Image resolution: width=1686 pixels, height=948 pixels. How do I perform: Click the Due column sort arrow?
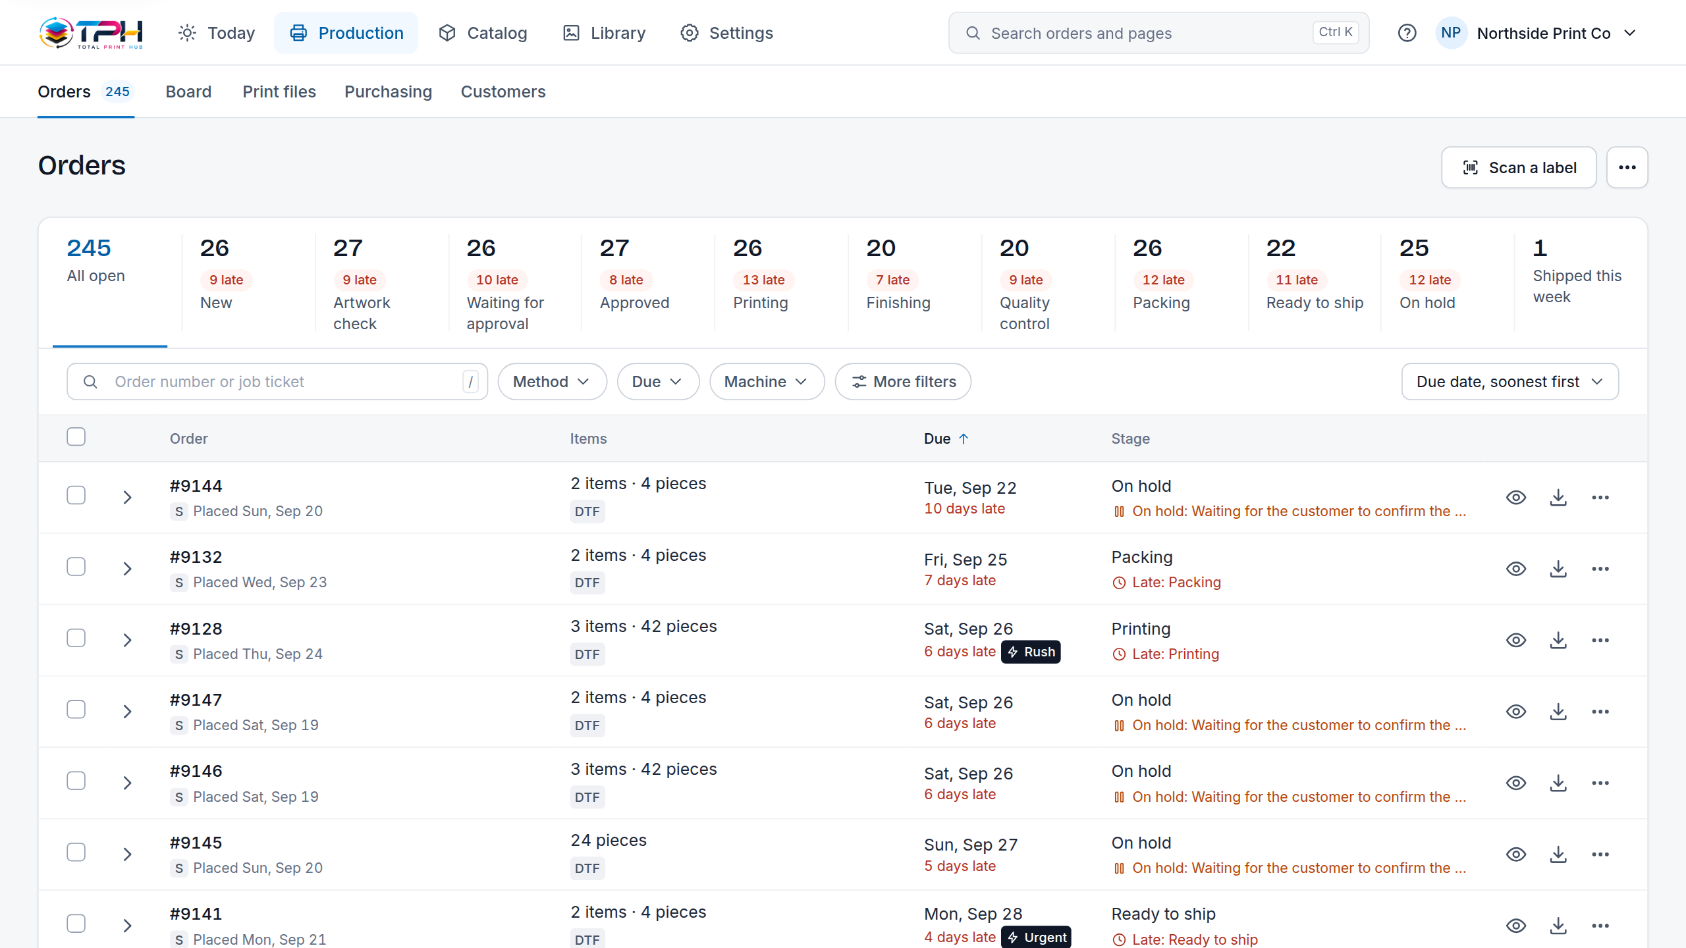tap(964, 439)
